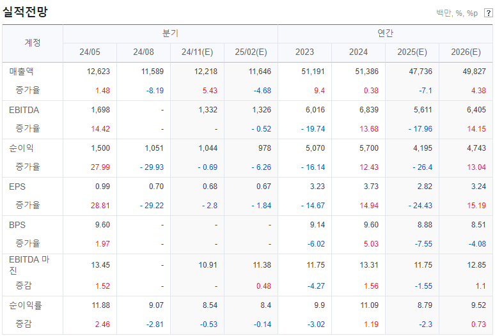Image resolution: width=495 pixels, height=336 pixels.
Task: Click the 실적전망 section title
Action: coord(25,11)
